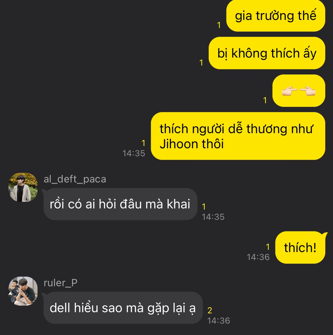
Task: Select the 'gia trưởng thế' message bubble
Action: (276, 16)
